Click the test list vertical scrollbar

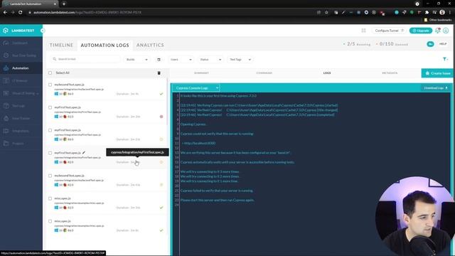(168, 102)
